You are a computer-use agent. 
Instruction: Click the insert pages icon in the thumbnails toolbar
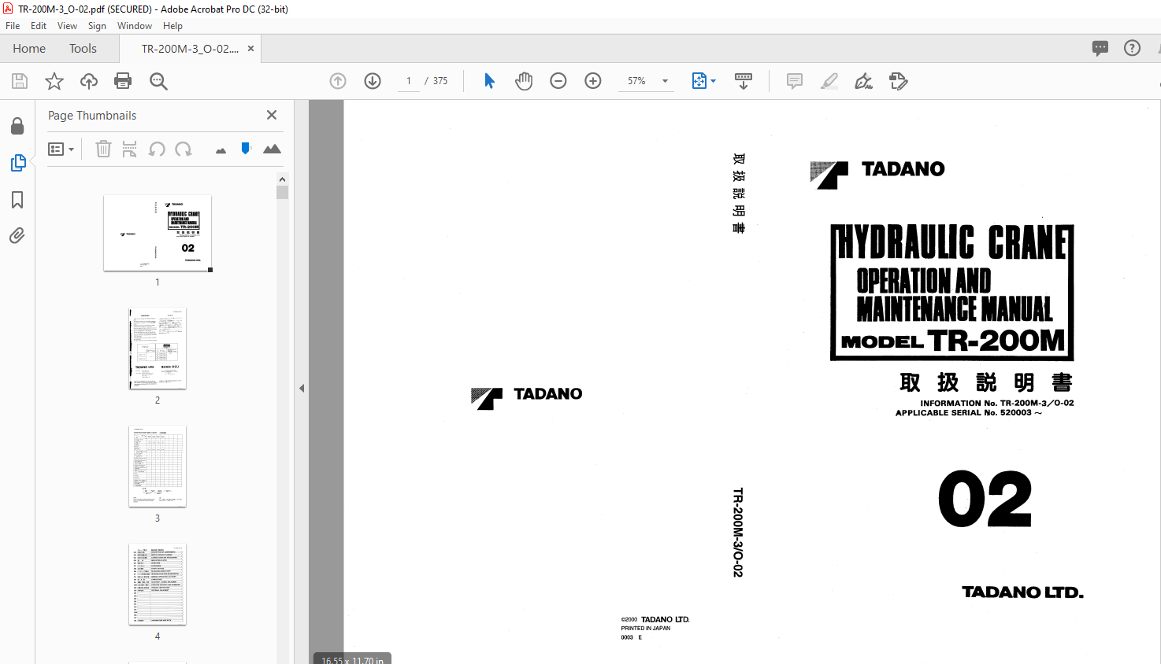point(130,149)
